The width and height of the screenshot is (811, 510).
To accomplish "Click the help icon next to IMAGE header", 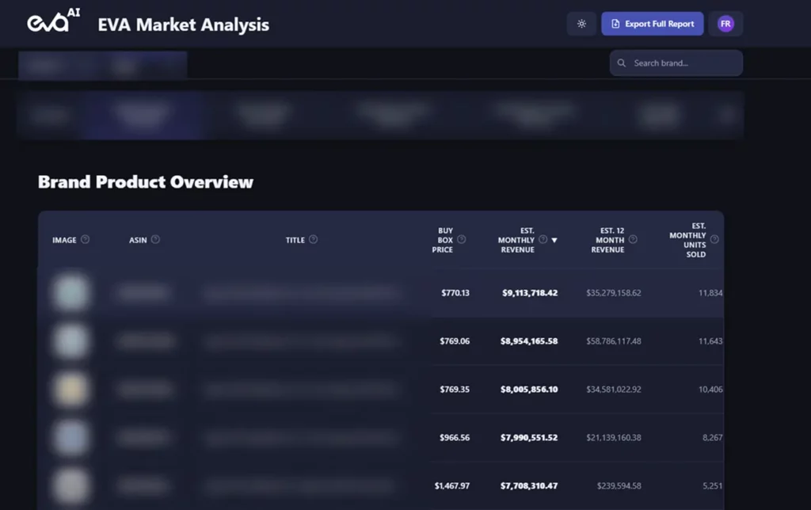I will [86, 240].
